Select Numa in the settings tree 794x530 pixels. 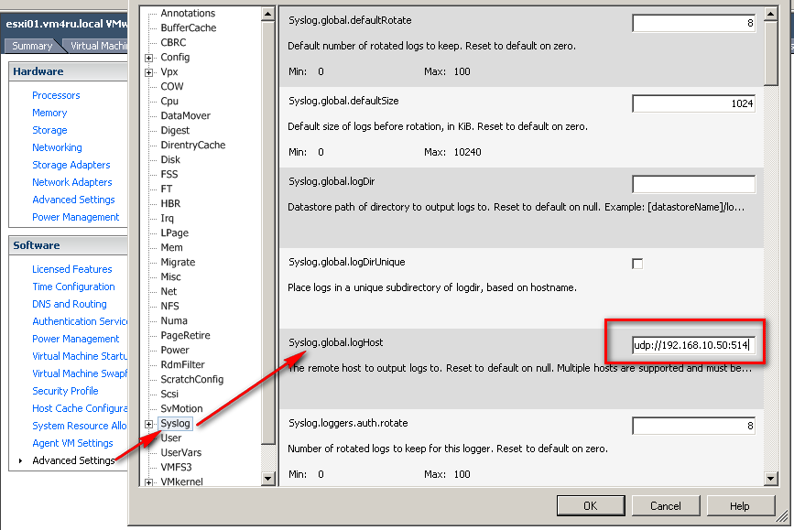click(174, 321)
